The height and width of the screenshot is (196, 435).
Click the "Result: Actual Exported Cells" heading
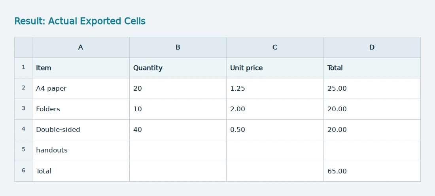80,21
